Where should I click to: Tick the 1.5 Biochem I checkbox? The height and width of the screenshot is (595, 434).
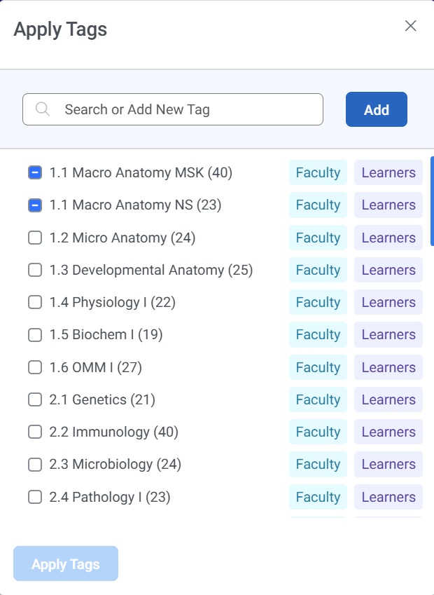coord(35,335)
